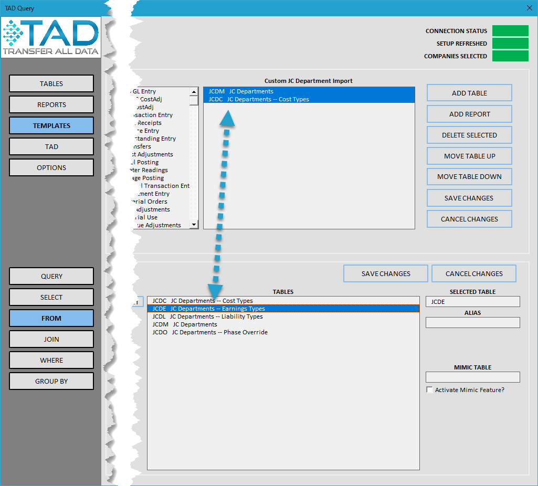
Task: Click DELETE SELECTED button
Action: (x=469, y=135)
